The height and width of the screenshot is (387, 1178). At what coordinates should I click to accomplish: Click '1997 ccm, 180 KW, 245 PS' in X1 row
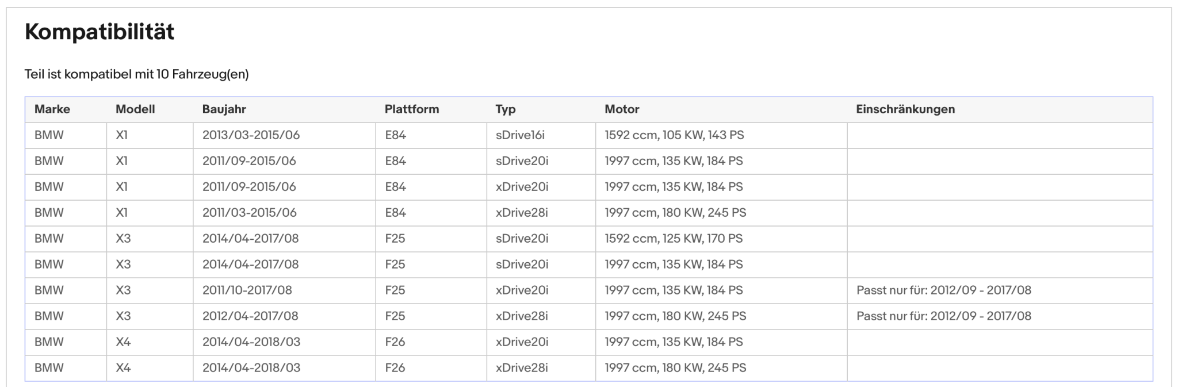point(675,213)
